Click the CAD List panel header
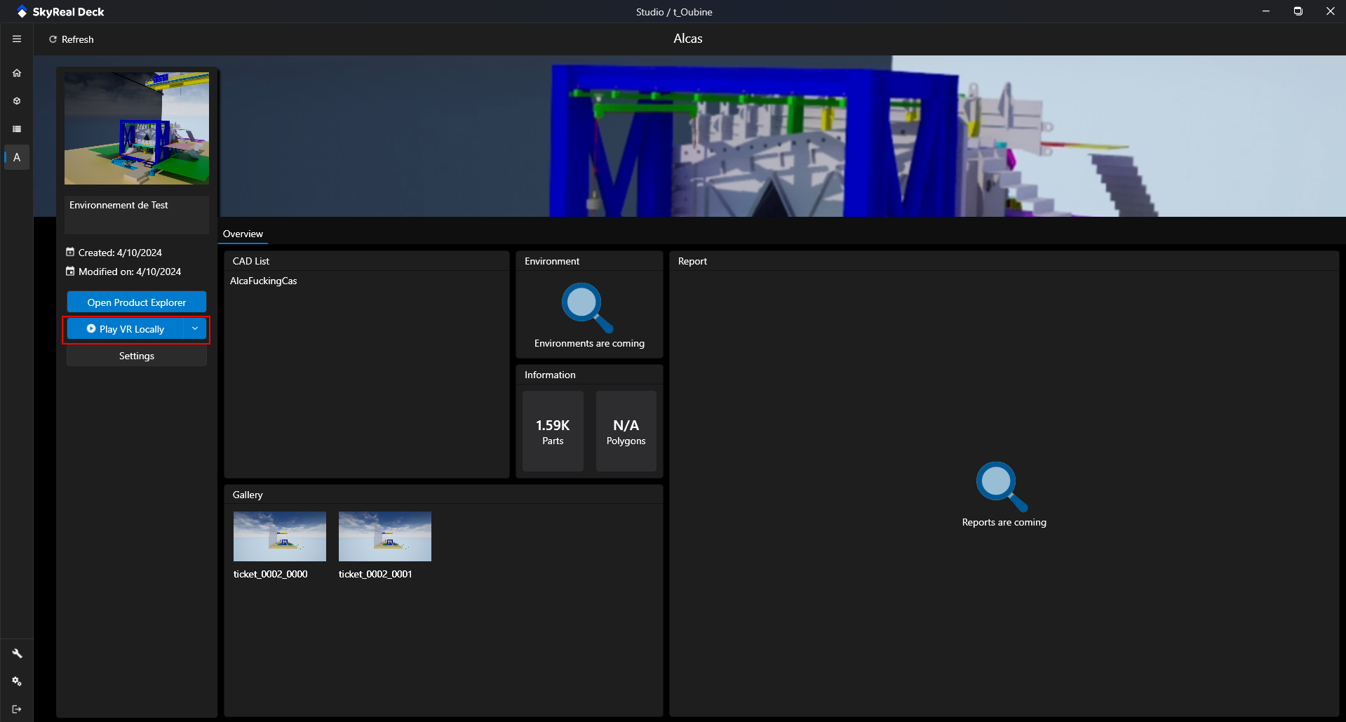The image size is (1346, 722). click(367, 261)
